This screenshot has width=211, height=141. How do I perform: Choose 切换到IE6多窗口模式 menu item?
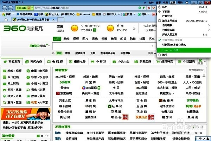[x=184, y=45]
